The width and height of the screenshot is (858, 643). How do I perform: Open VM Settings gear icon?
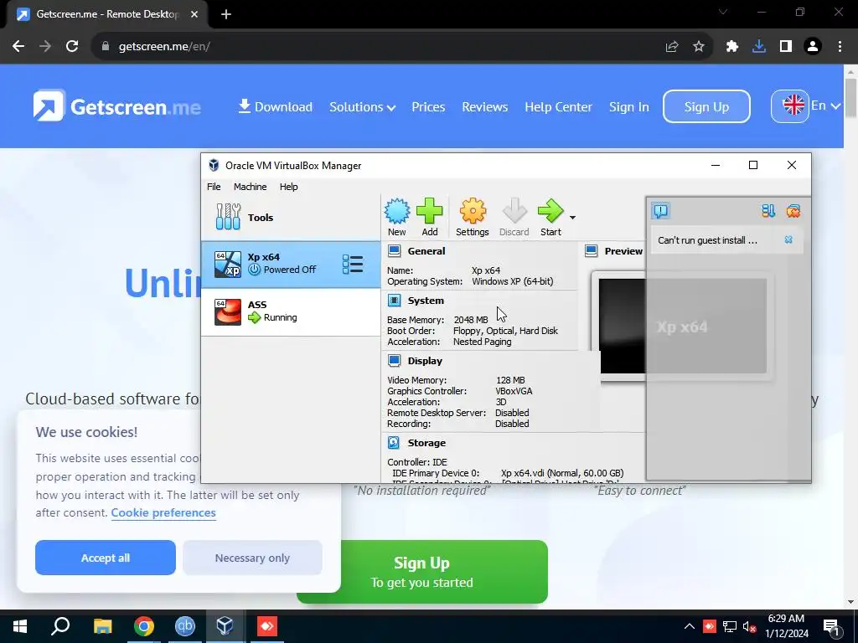pyautogui.click(x=473, y=217)
